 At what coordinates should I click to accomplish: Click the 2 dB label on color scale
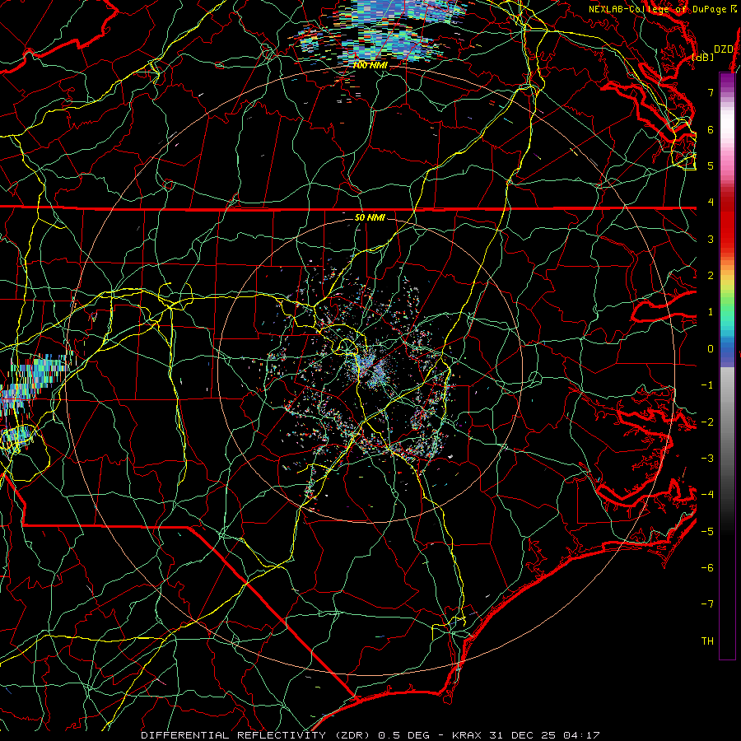711,276
